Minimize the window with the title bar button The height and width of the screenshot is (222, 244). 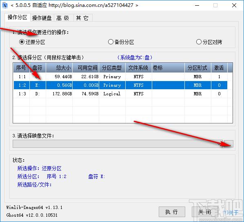[x=197, y=5]
